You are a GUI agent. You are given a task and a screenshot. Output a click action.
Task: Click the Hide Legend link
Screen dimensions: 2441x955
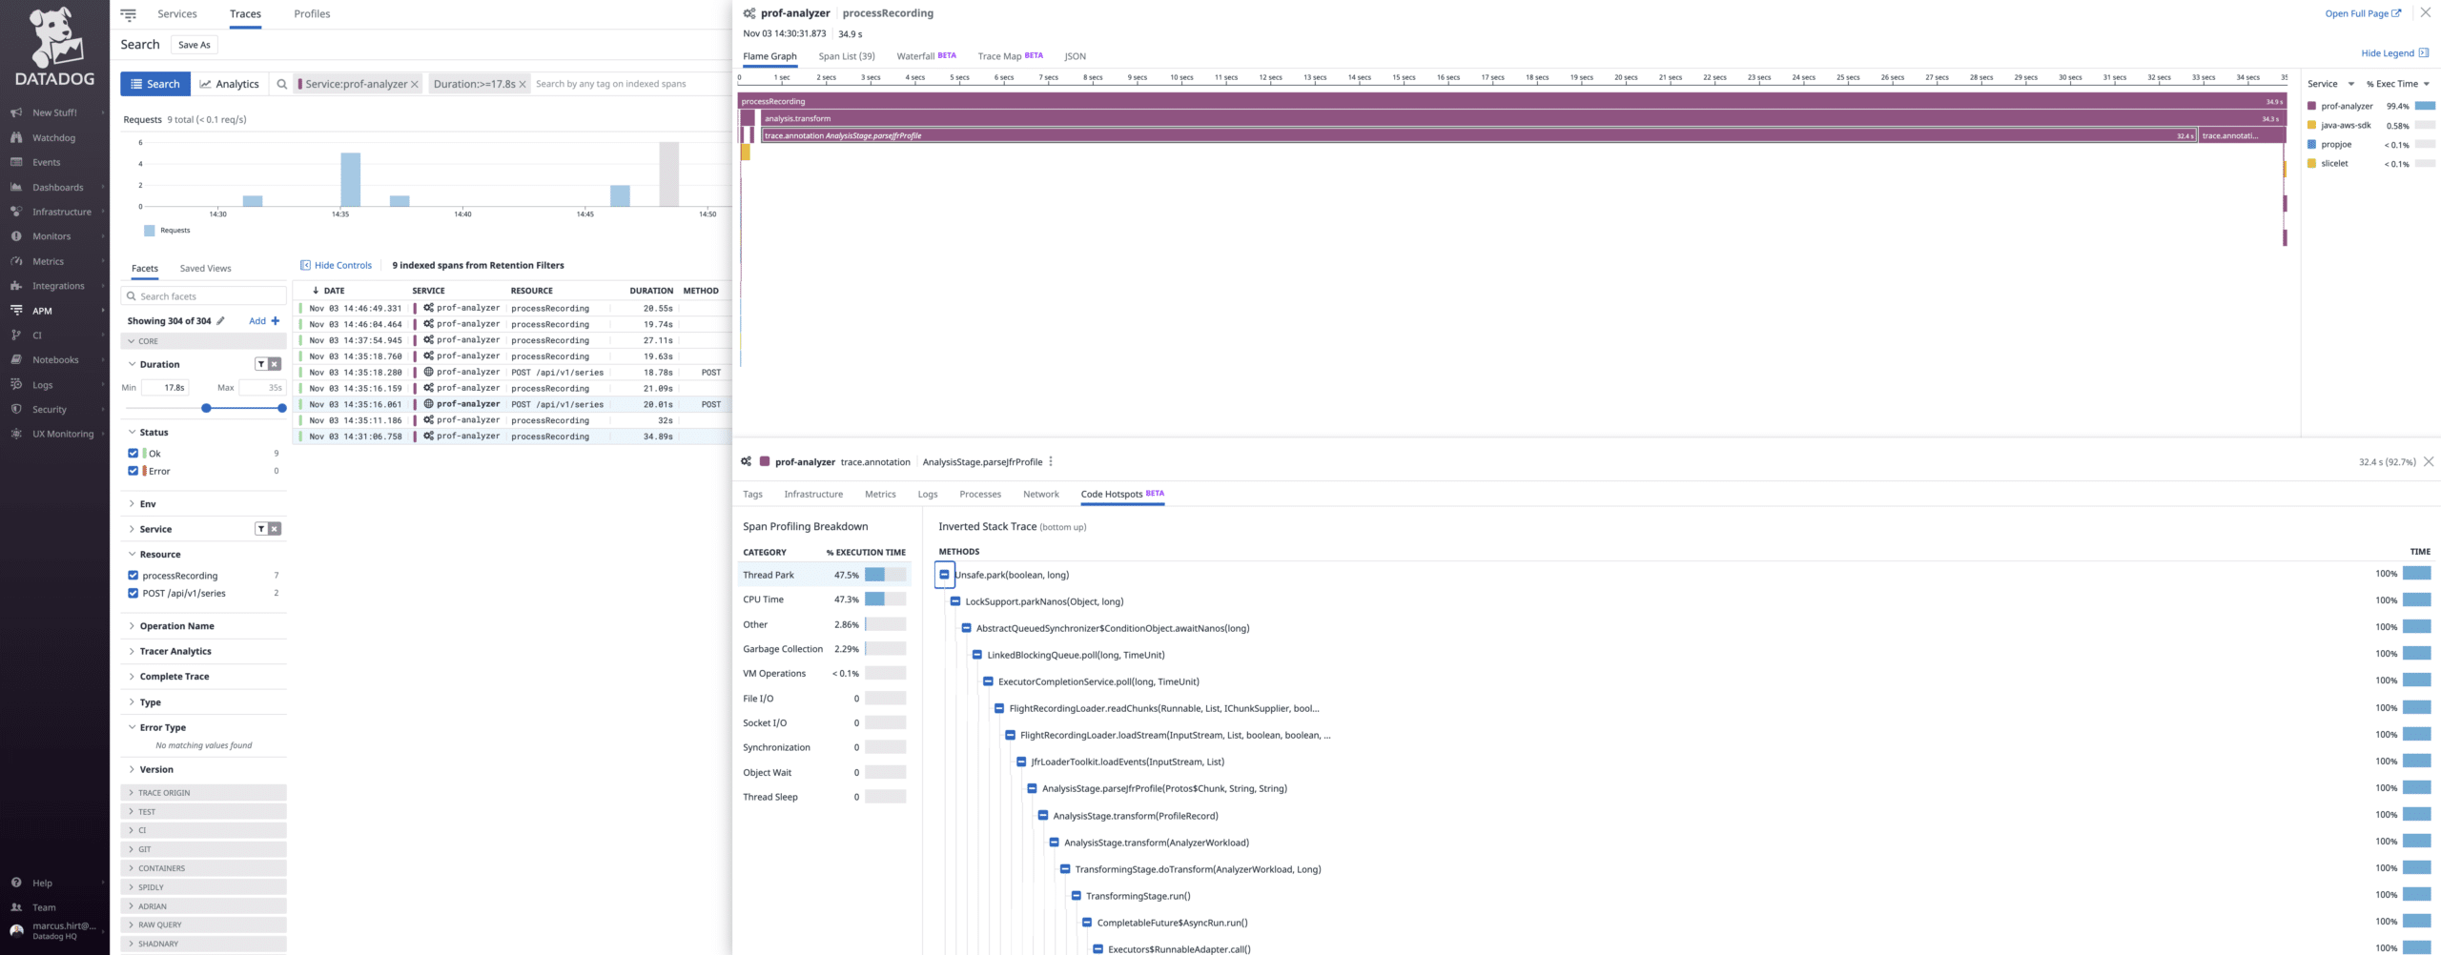(x=2394, y=53)
